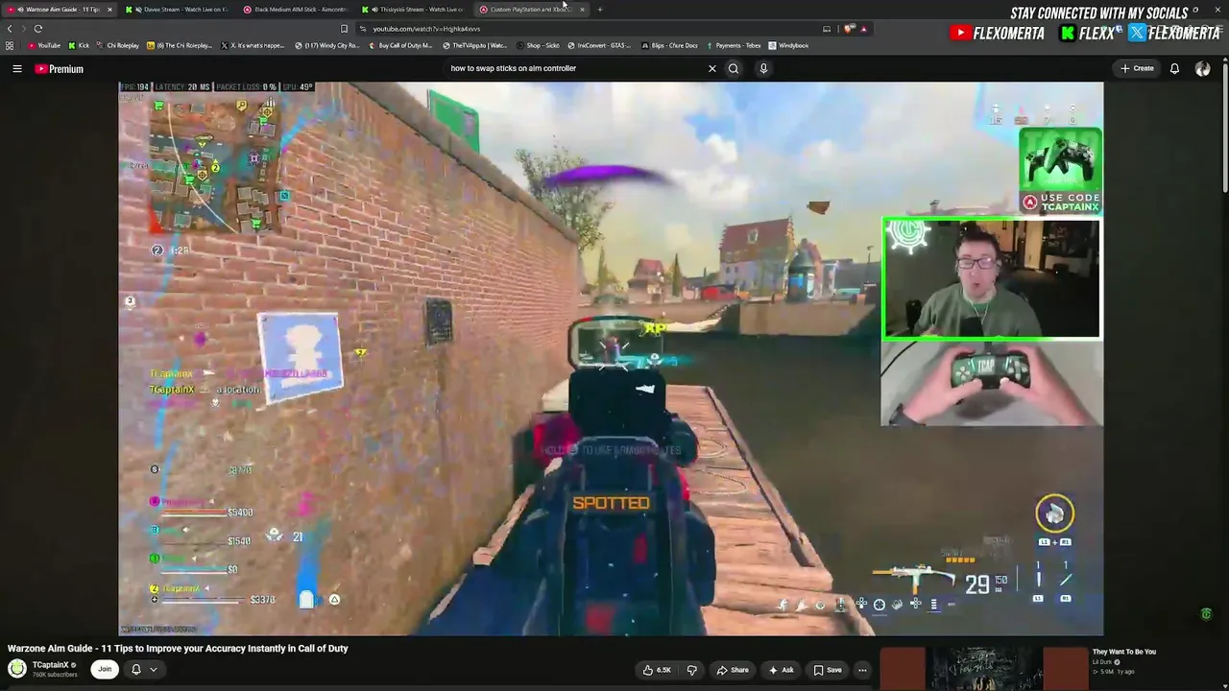Open X It's what's happening bookmark
Viewport: 1229px width, 691px height.
pyautogui.click(x=253, y=45)
